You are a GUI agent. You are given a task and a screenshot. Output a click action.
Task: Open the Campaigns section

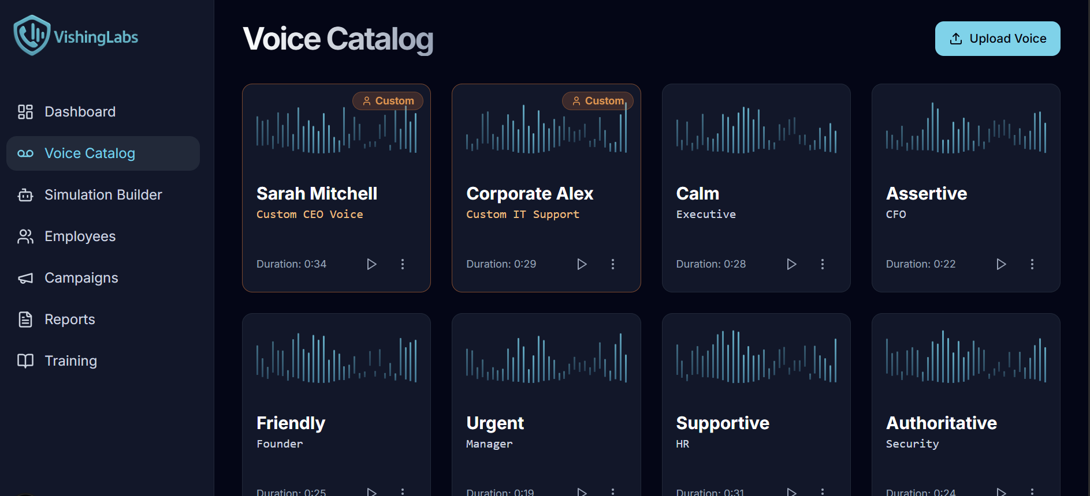tap(103, 278)
